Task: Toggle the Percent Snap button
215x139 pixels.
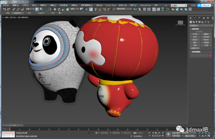Action: [105, 9]
